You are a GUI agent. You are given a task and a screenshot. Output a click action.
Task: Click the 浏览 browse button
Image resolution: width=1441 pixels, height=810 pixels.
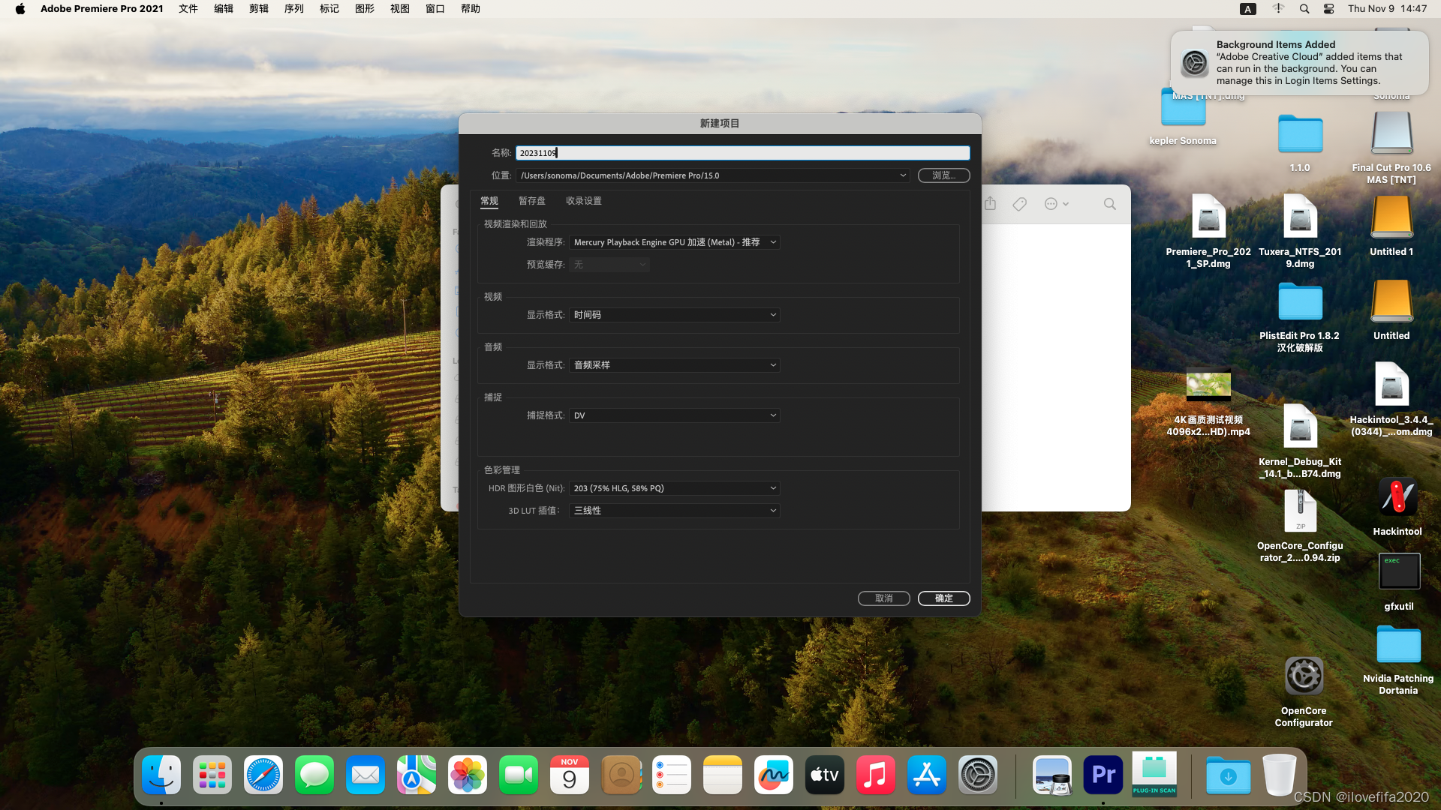[943, 175]
